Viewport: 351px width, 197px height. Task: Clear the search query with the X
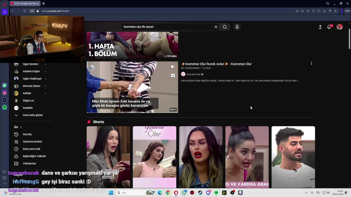216,27
